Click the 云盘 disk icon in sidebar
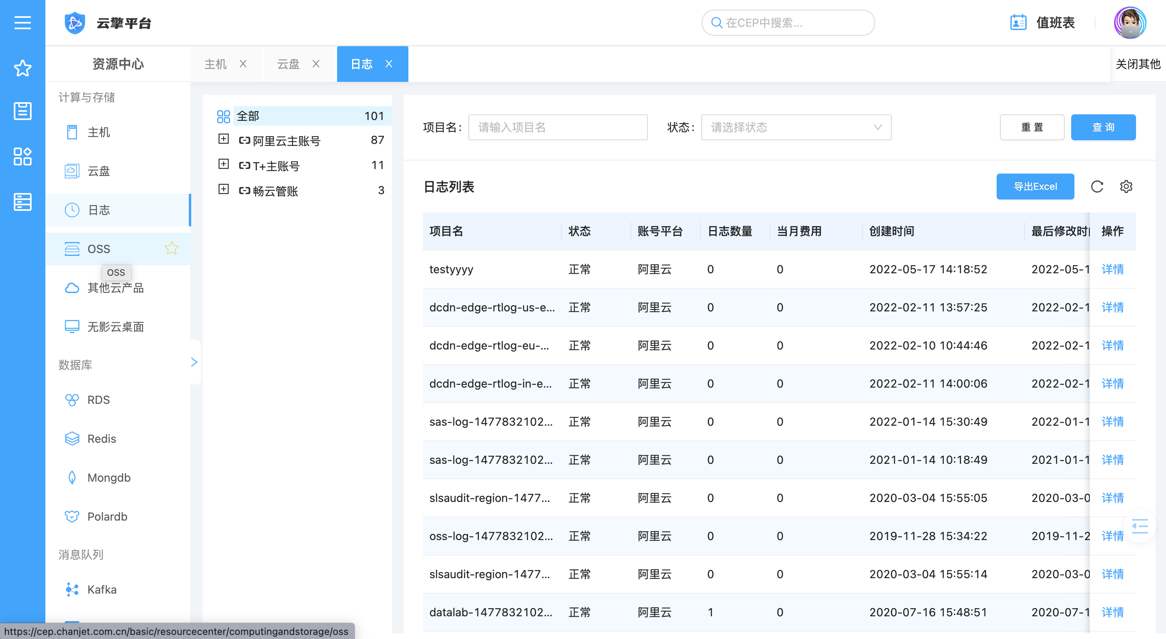This screenshot has height=639, width=1166. click(72, 171)
